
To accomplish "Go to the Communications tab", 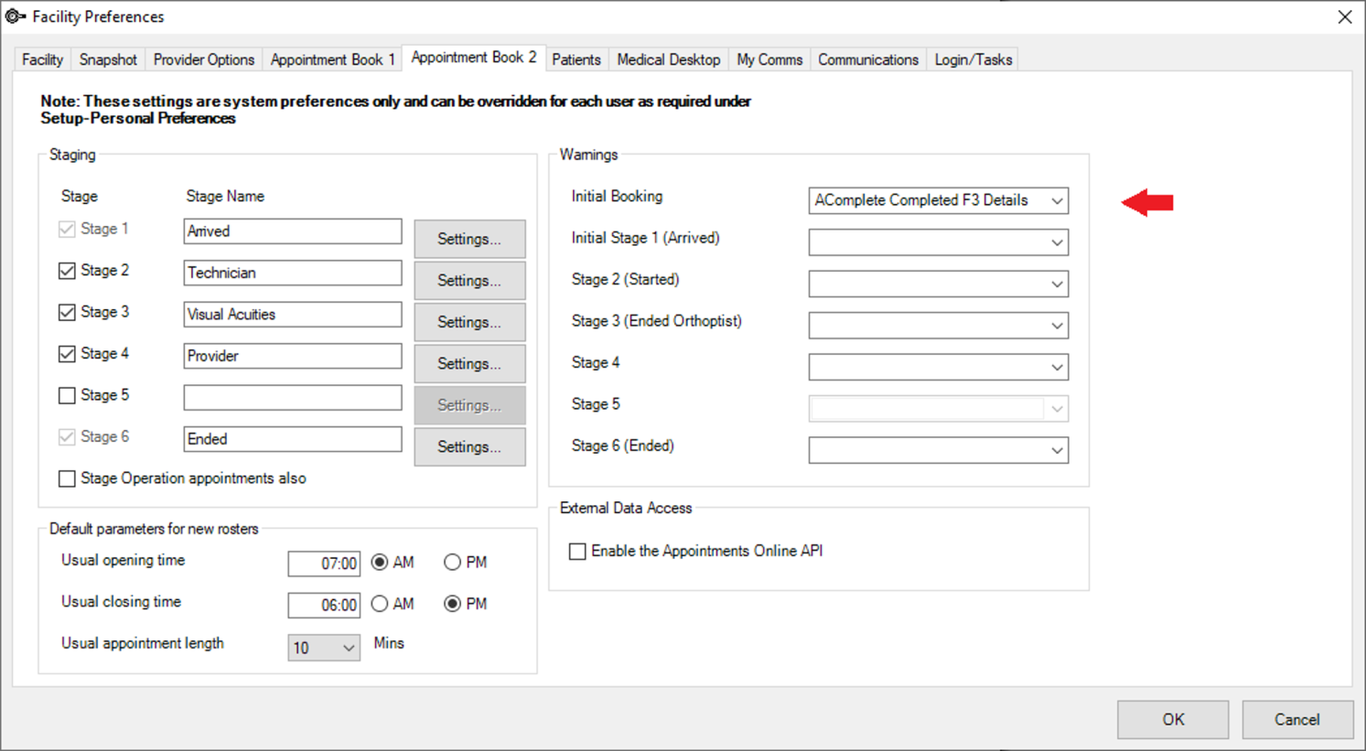I will (x=868, y=59).
